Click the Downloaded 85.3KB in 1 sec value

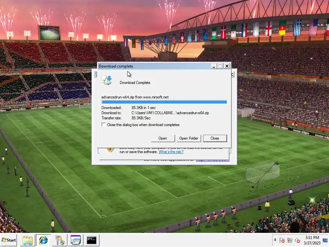pyautogui.click(x=144, y=107)
